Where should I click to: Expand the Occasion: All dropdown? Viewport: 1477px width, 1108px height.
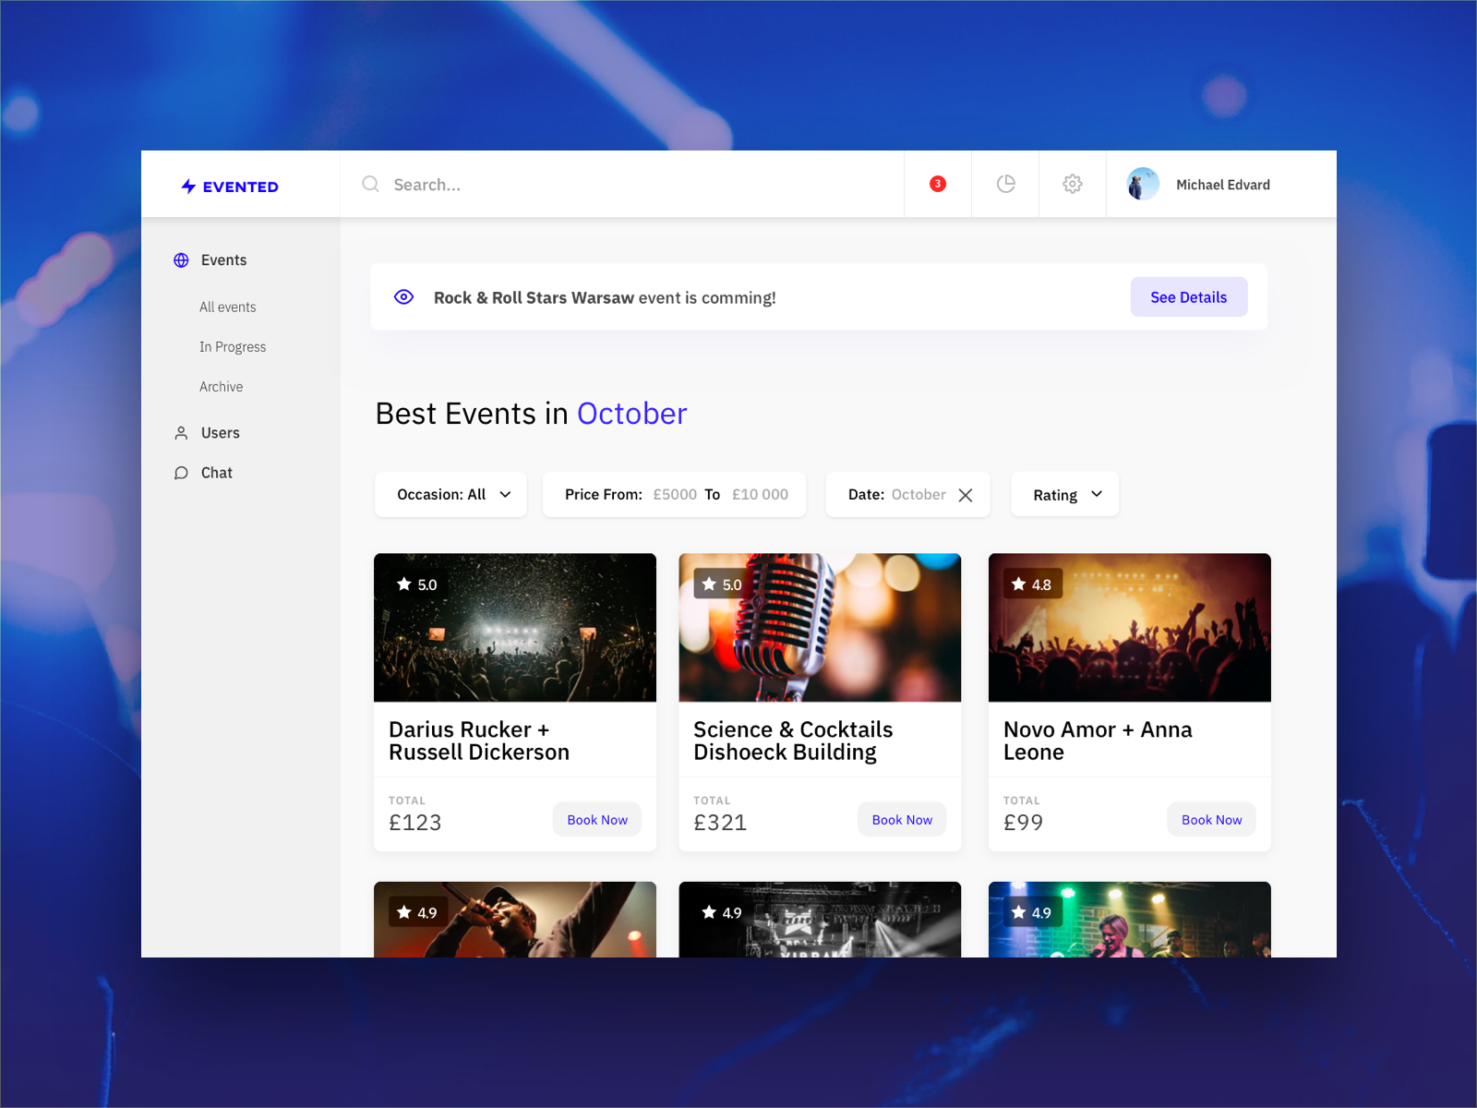point(450,495)
